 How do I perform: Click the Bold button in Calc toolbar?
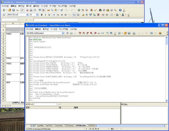point(42,15)
